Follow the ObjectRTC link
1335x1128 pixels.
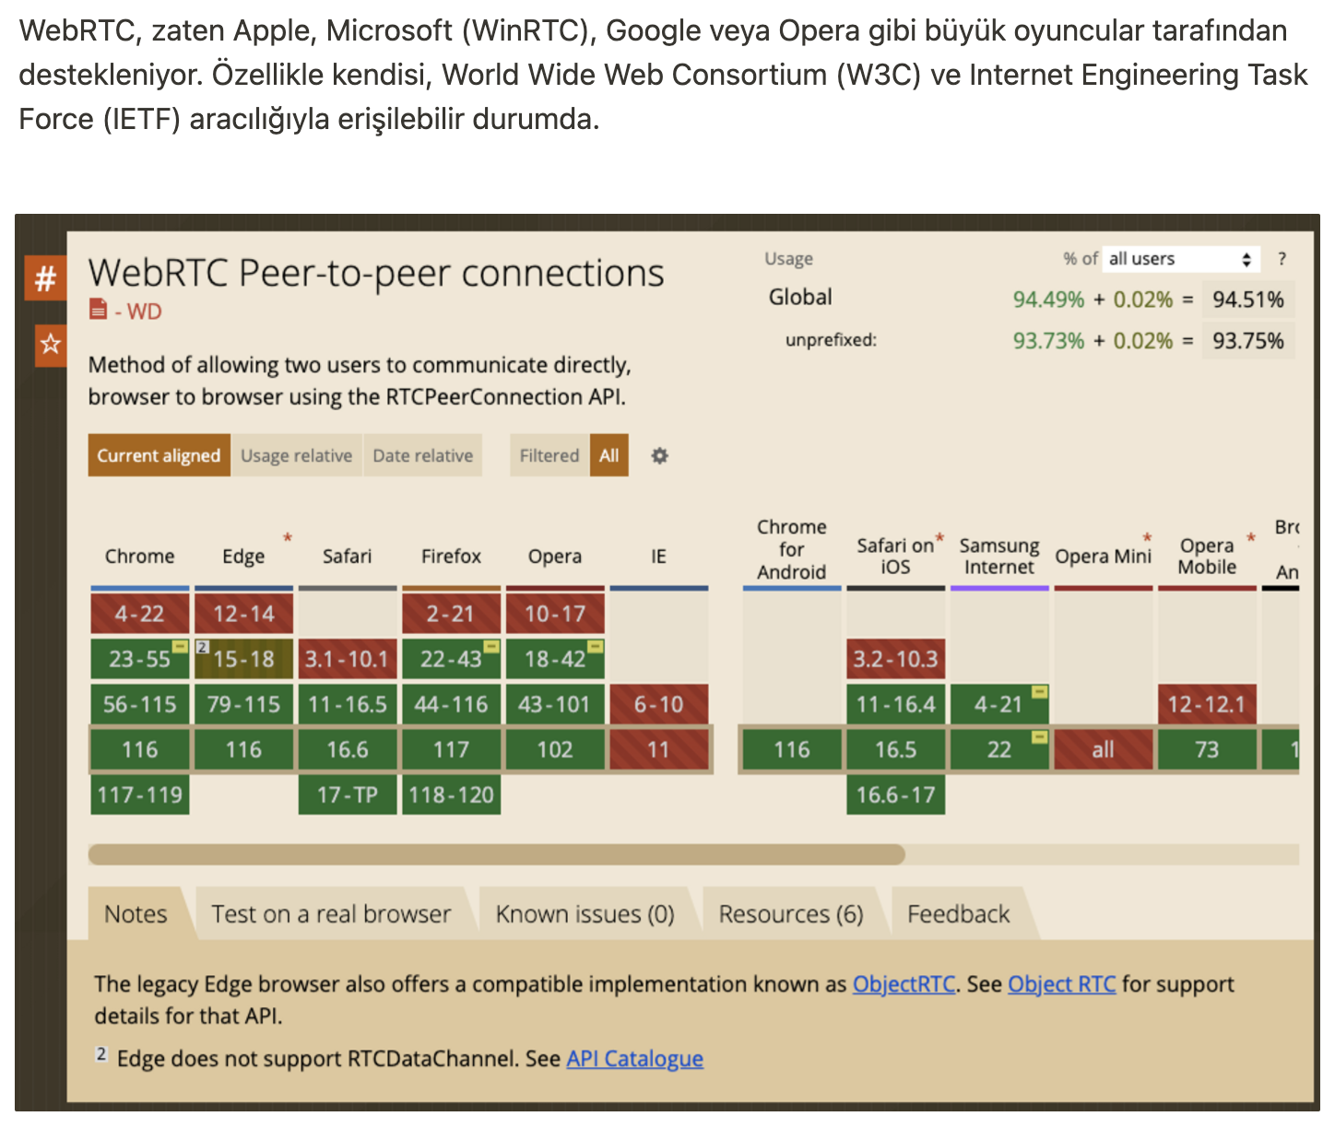click(x=904, y=984)
